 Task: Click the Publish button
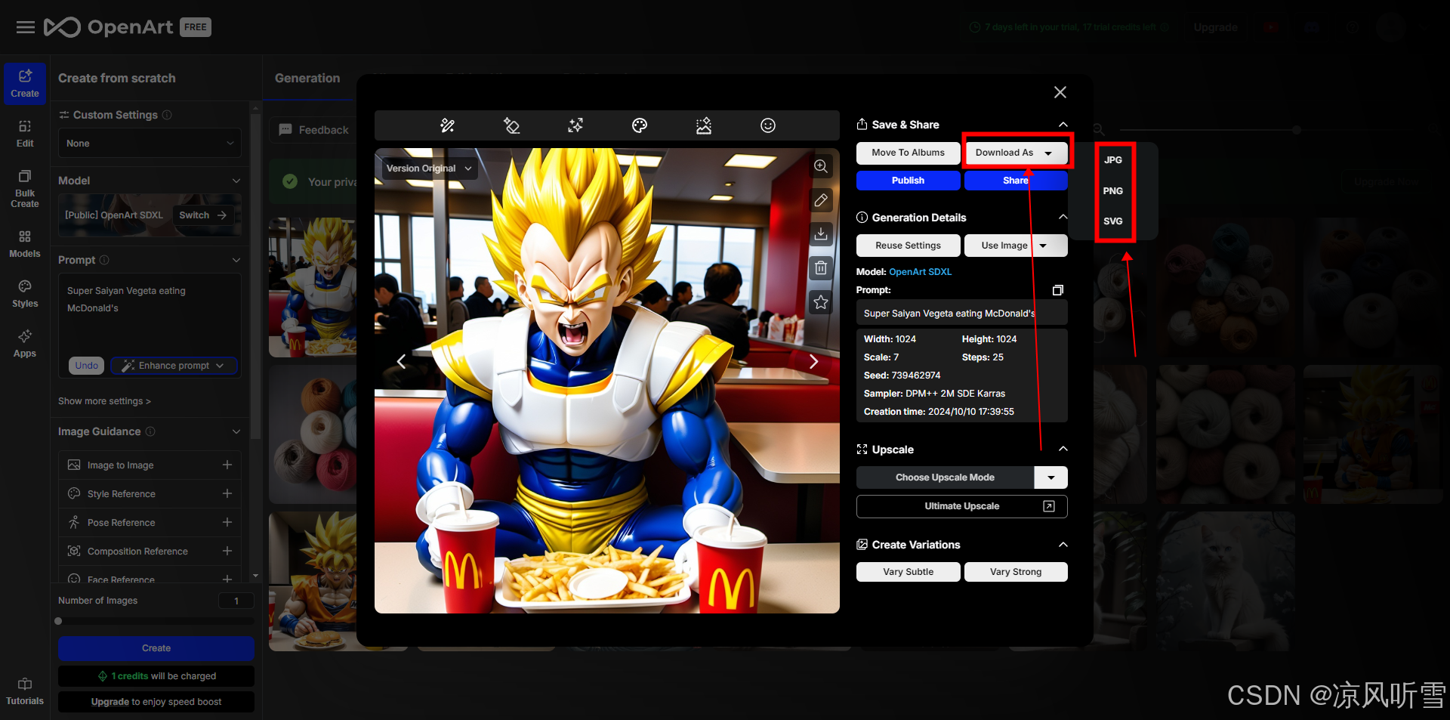point(909,181)
